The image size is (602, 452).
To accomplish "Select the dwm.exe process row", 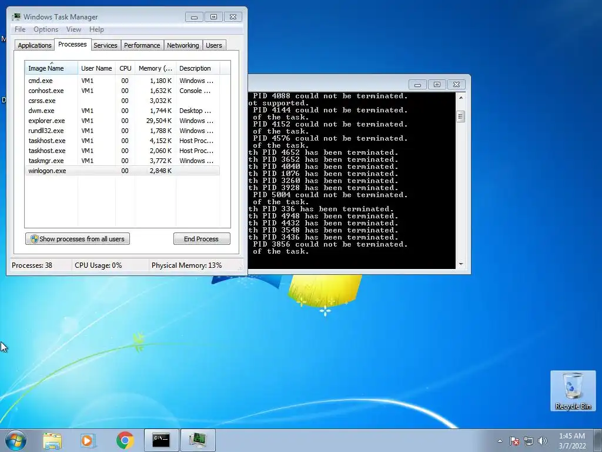I will tap(122, 111).
